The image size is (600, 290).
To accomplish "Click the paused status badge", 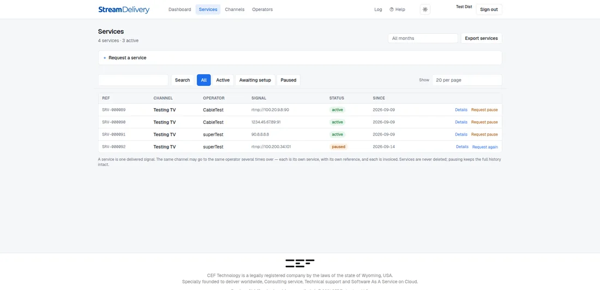I will (338, 147).
